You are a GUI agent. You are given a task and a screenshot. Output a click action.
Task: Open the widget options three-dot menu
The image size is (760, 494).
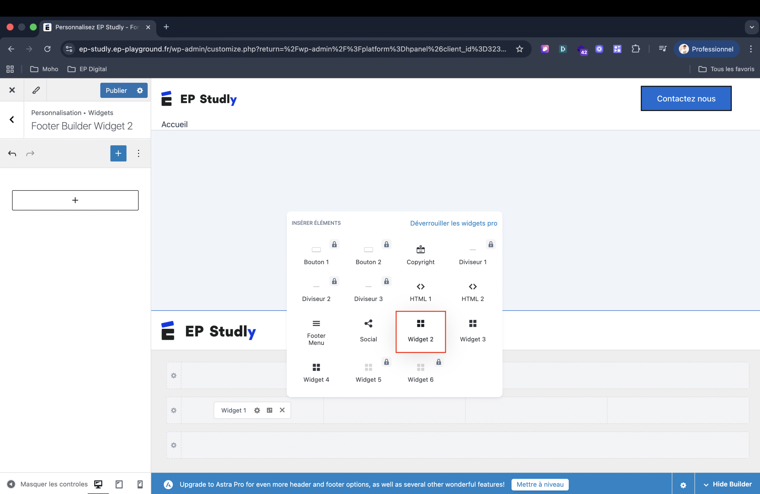pos(138,153)
